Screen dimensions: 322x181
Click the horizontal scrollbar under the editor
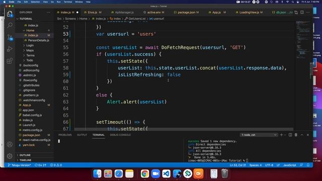[x=184, y=129]
